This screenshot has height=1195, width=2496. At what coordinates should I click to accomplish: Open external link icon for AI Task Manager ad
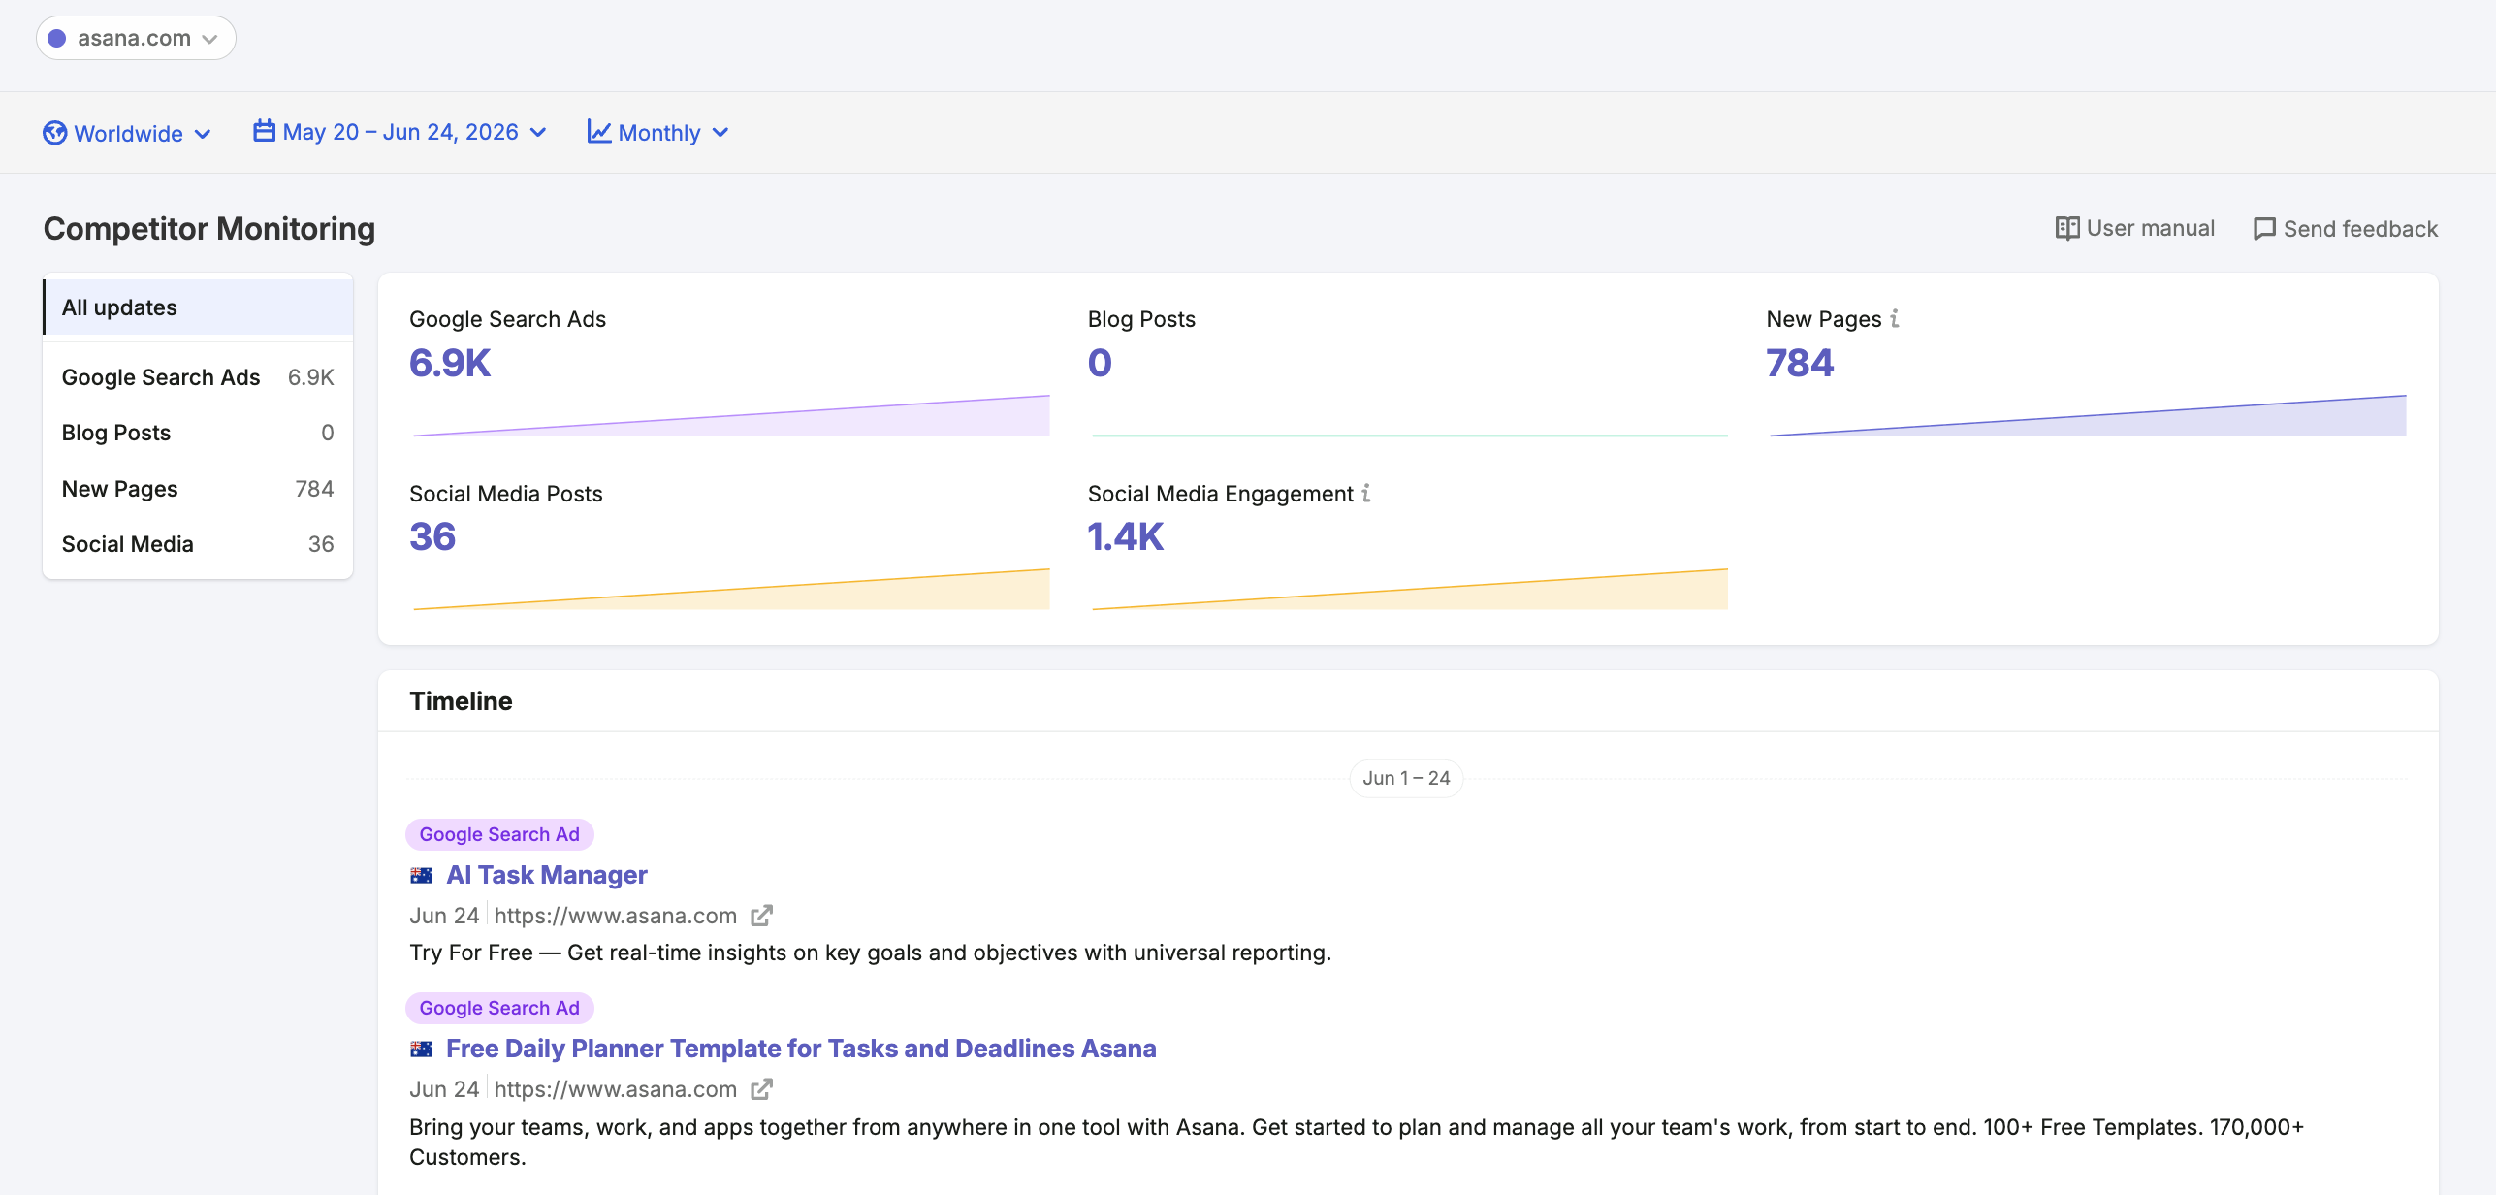tap(762, 916)
